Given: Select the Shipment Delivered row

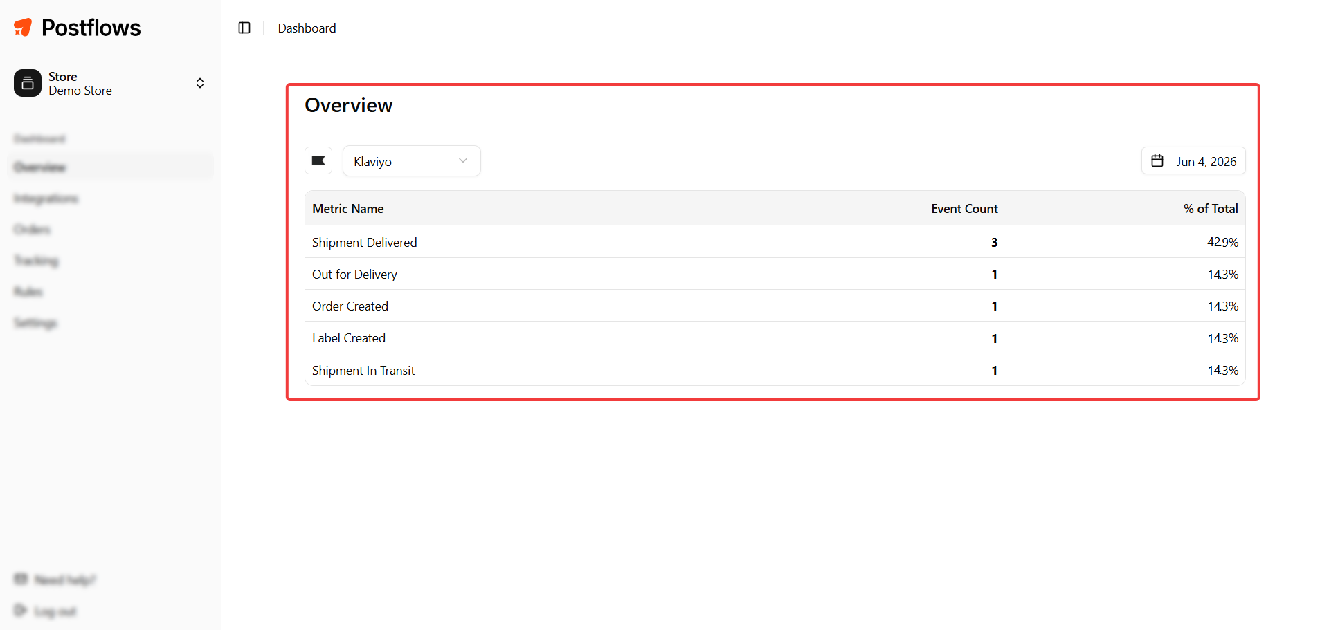Looking at the screenshot, I should (775, 242).
